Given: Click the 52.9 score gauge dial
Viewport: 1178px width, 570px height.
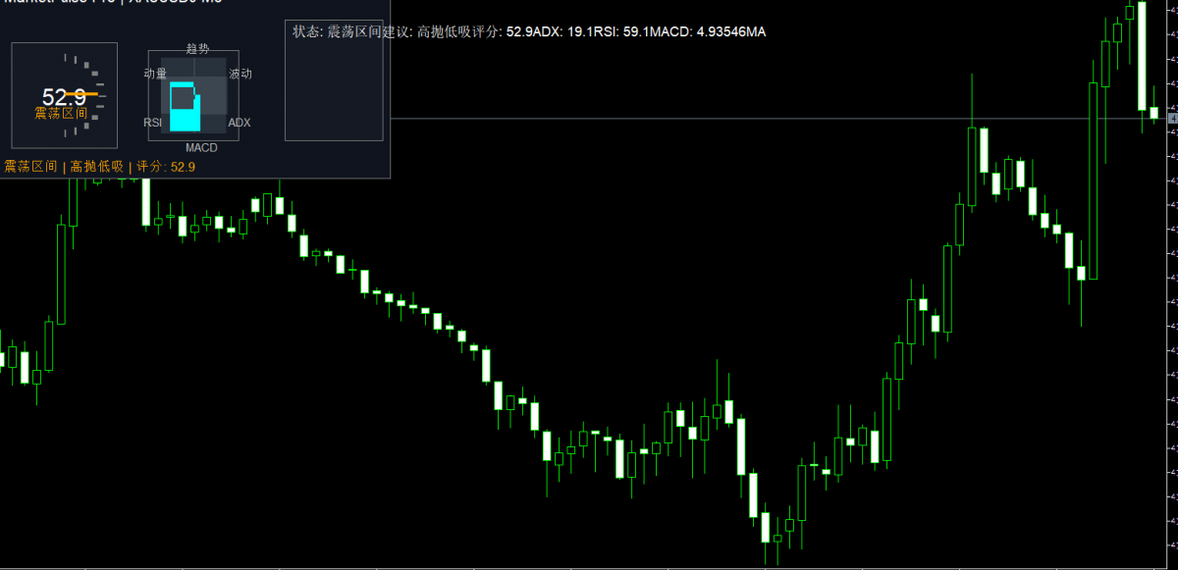Looking at the screenshot, I should 65,95.
